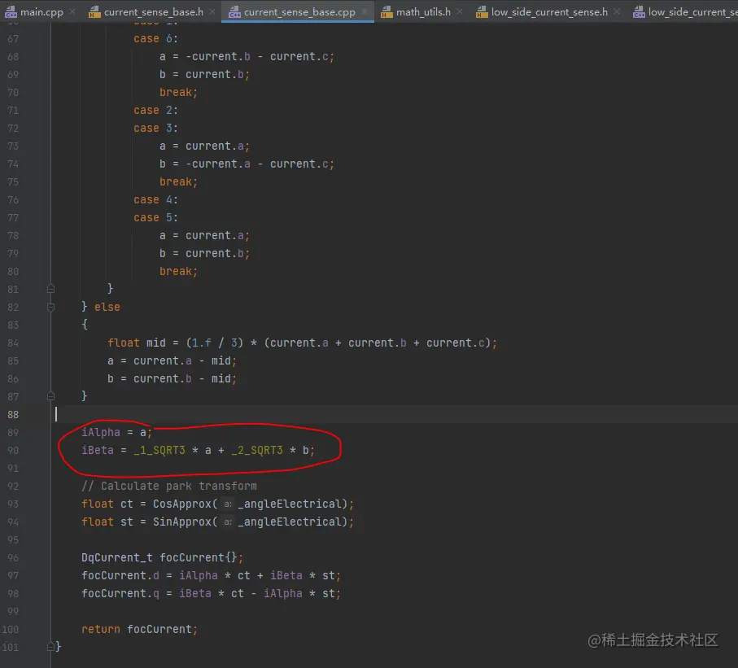The width and height of the screenshot is (738, 668).
Task: Click the low_side_current_sense.h file icon
Action: tap(482, 11)
